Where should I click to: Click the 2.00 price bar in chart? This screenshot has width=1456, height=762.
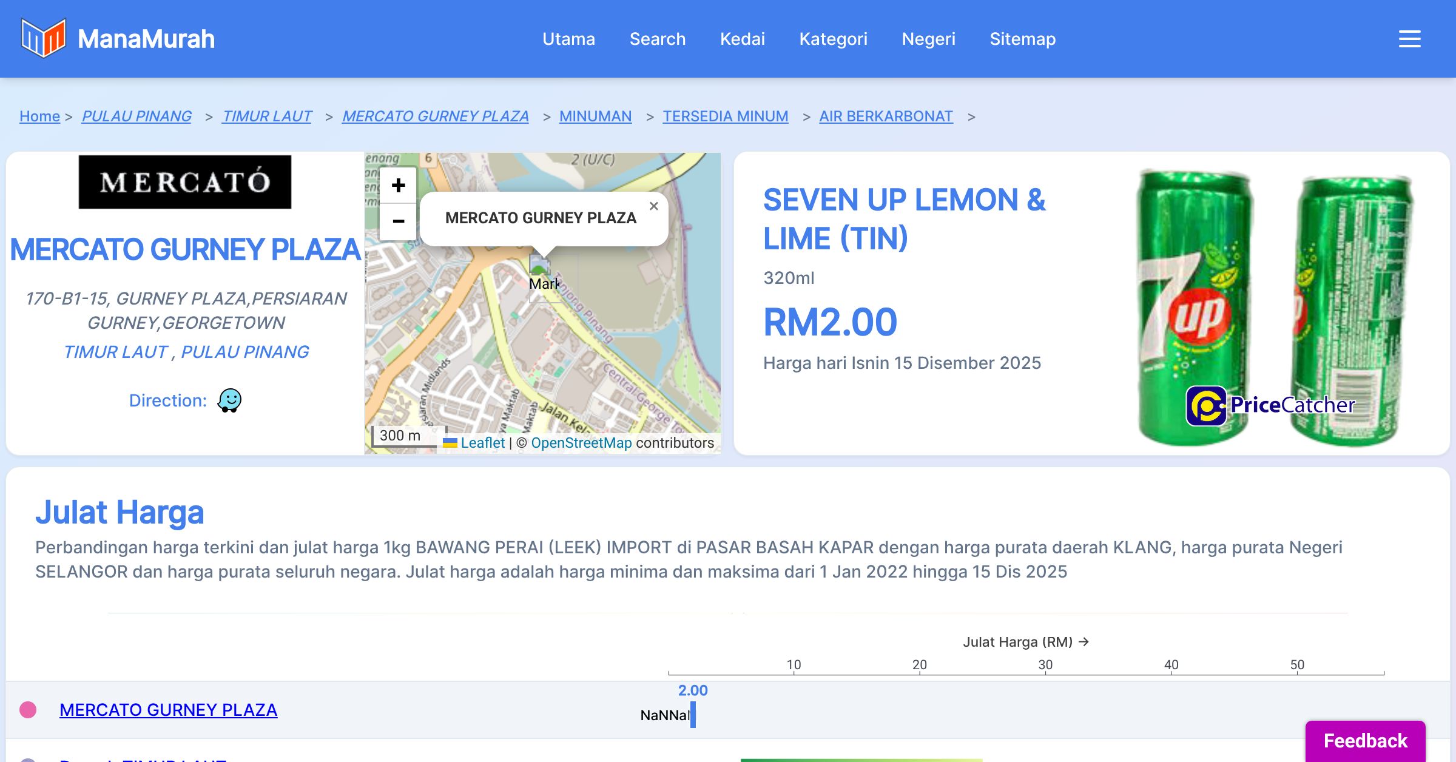point(693,715)
